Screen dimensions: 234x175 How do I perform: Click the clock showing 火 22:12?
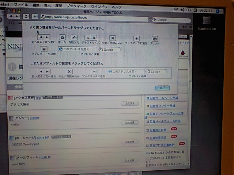[x=206, y=11]
